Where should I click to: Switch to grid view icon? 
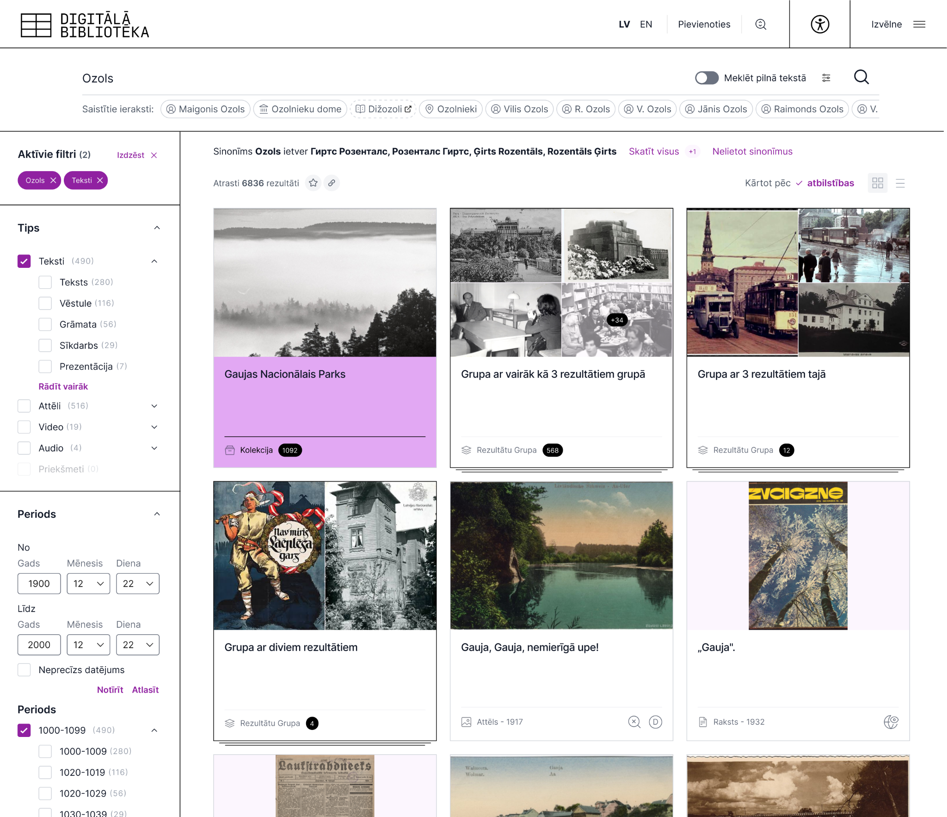click(x=878, y=183)
